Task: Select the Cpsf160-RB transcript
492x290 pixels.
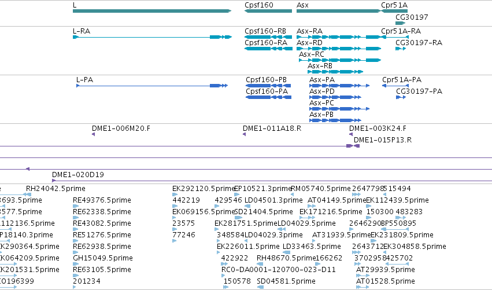Action: [x=268, y=37]
